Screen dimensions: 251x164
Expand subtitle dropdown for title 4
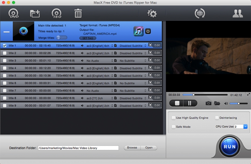[x=145, y=68]
